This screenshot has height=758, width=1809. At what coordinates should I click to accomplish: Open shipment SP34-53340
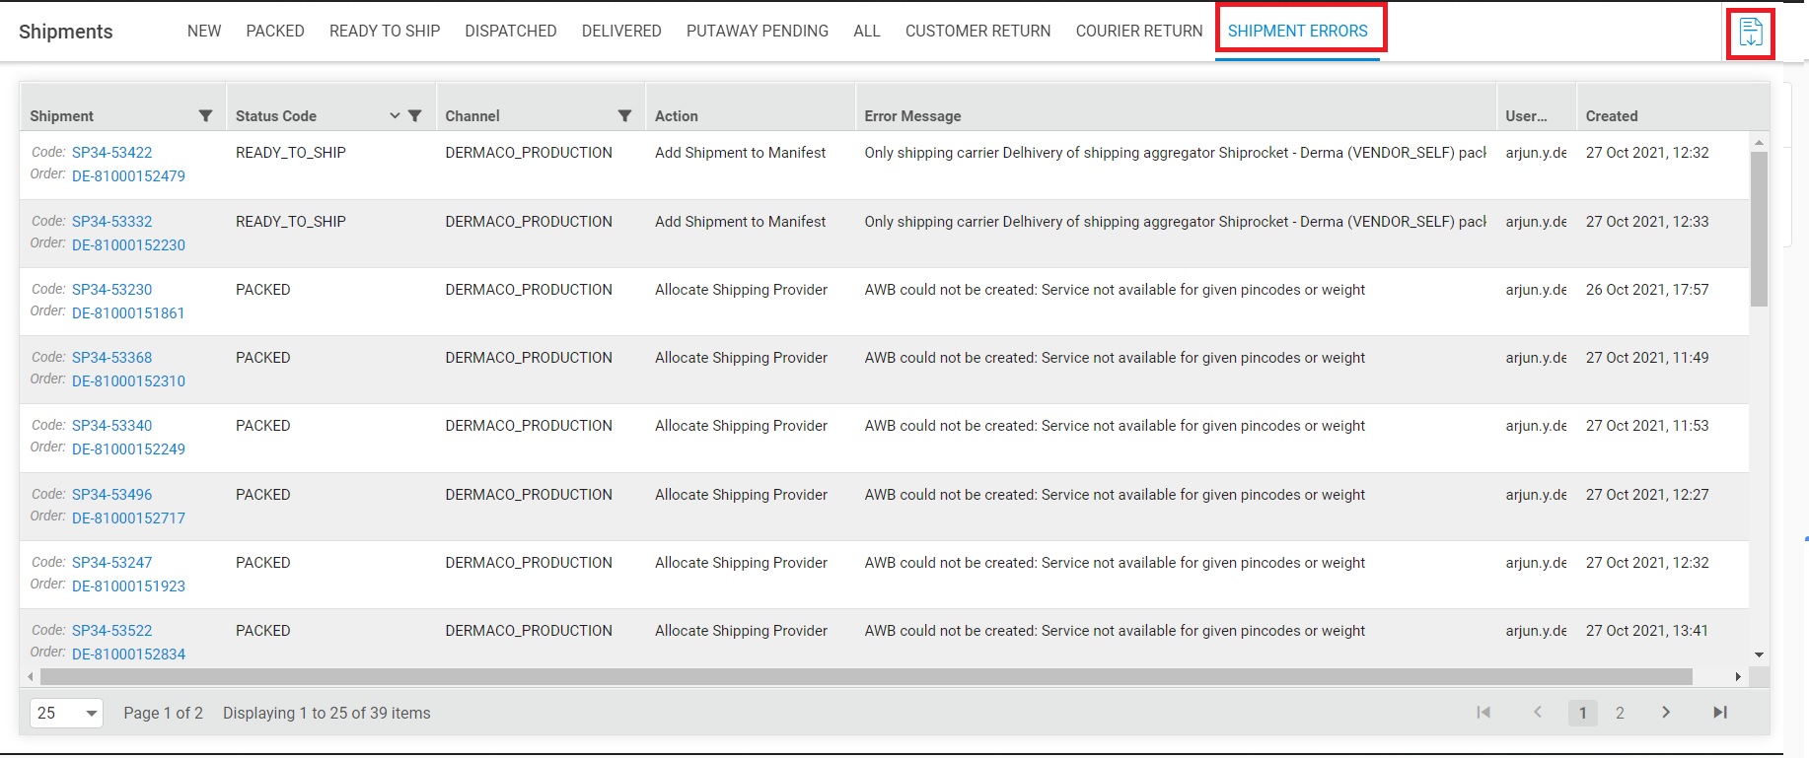click(112, 426)
